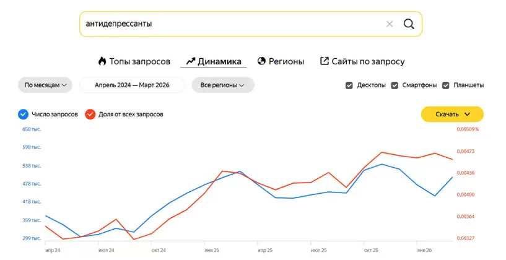Screen dimensions: 506x260
Task: Open the Апрель 2024 — Март 2026 date range
Action: tap(132, 85)
